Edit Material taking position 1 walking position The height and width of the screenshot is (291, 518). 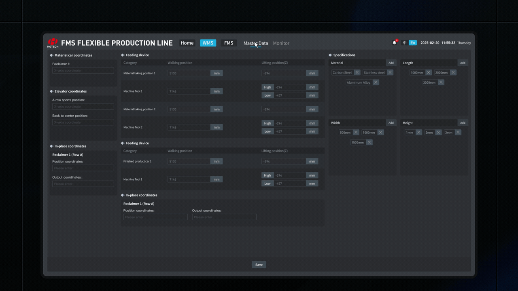[x=189, y=73]
